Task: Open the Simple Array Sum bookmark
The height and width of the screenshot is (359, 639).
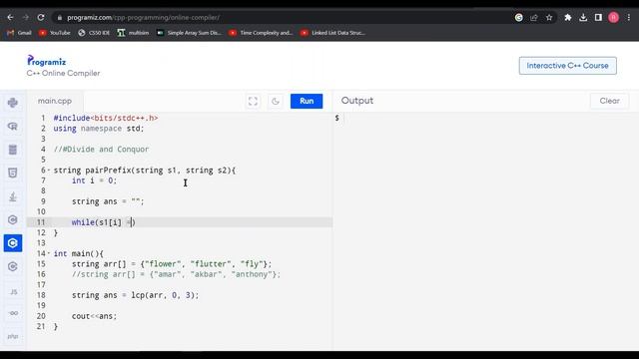Action: click(189, 33)
